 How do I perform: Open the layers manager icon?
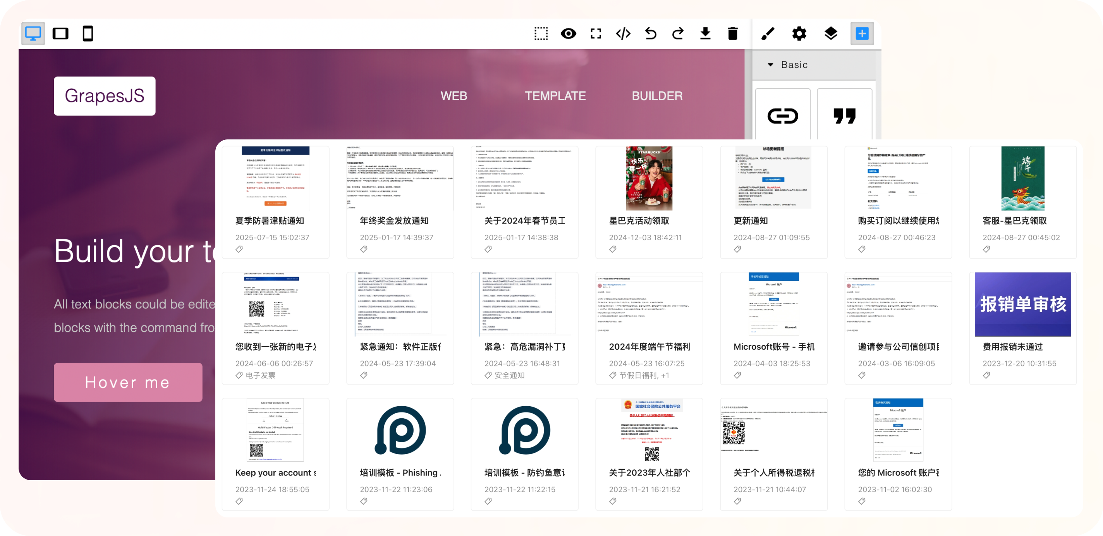pos(831,33)
